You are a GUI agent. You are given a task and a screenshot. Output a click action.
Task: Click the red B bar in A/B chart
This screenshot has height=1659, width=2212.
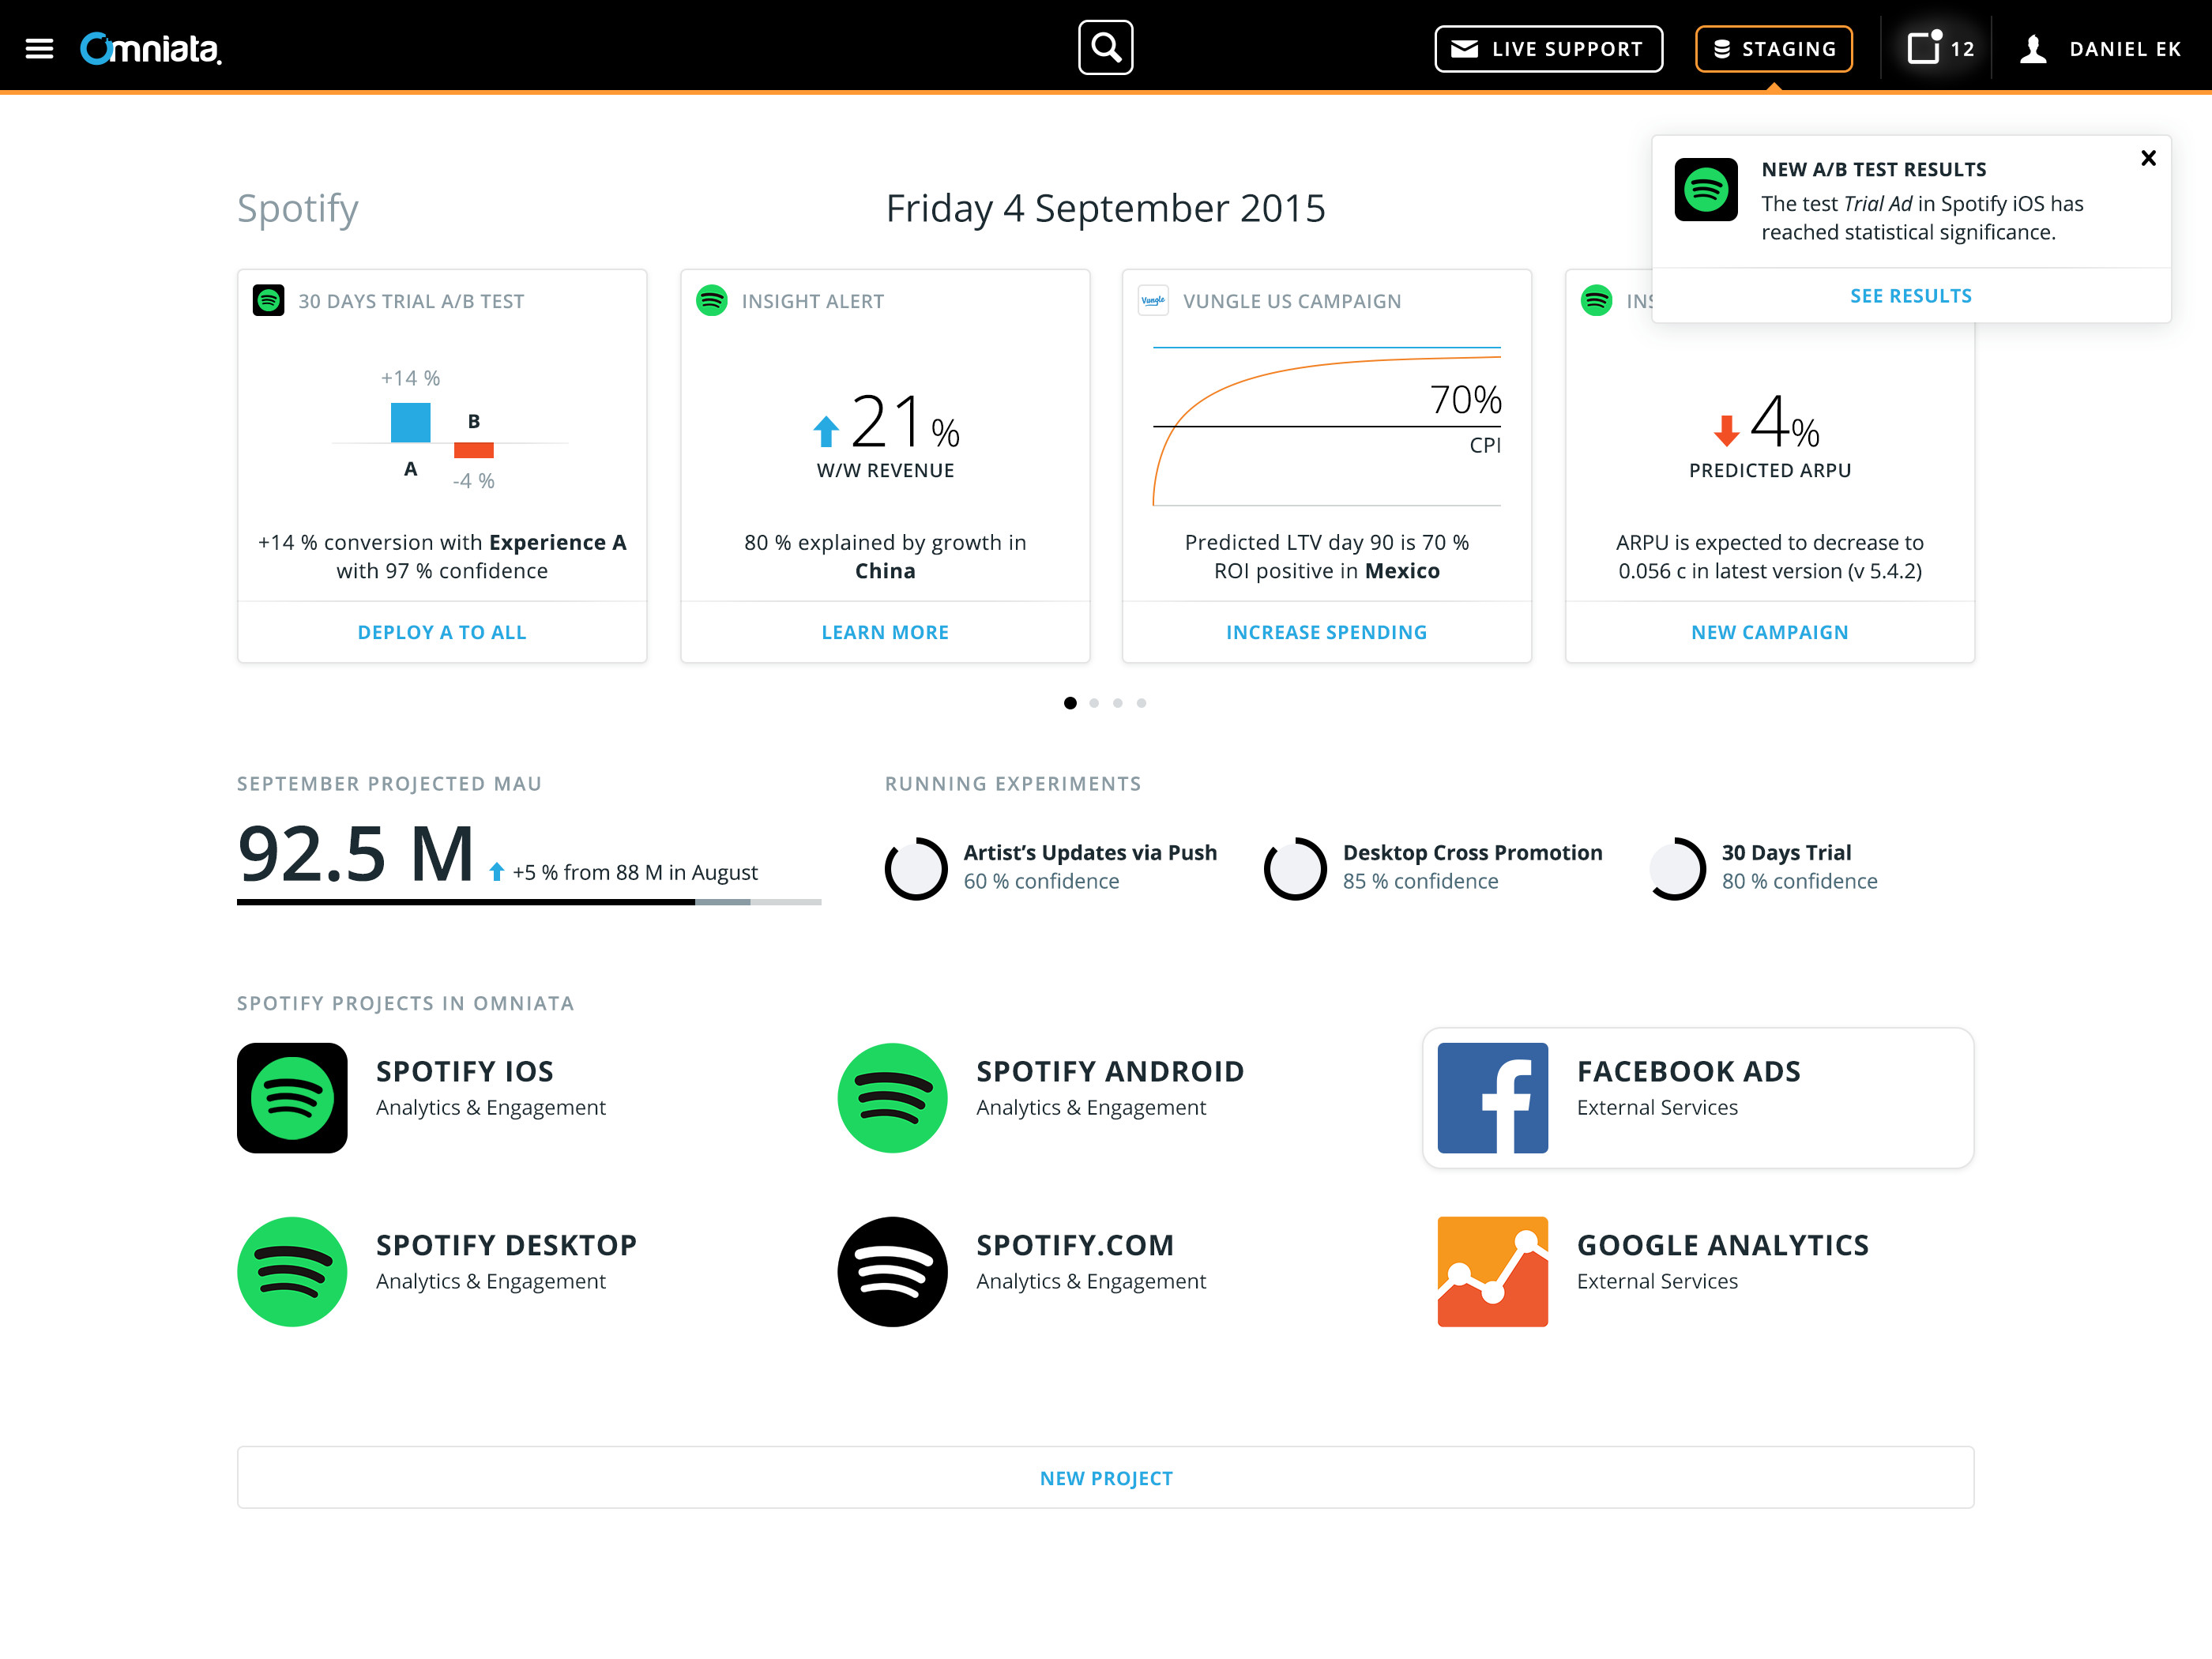pyautogui.click(x=473, y=450)
